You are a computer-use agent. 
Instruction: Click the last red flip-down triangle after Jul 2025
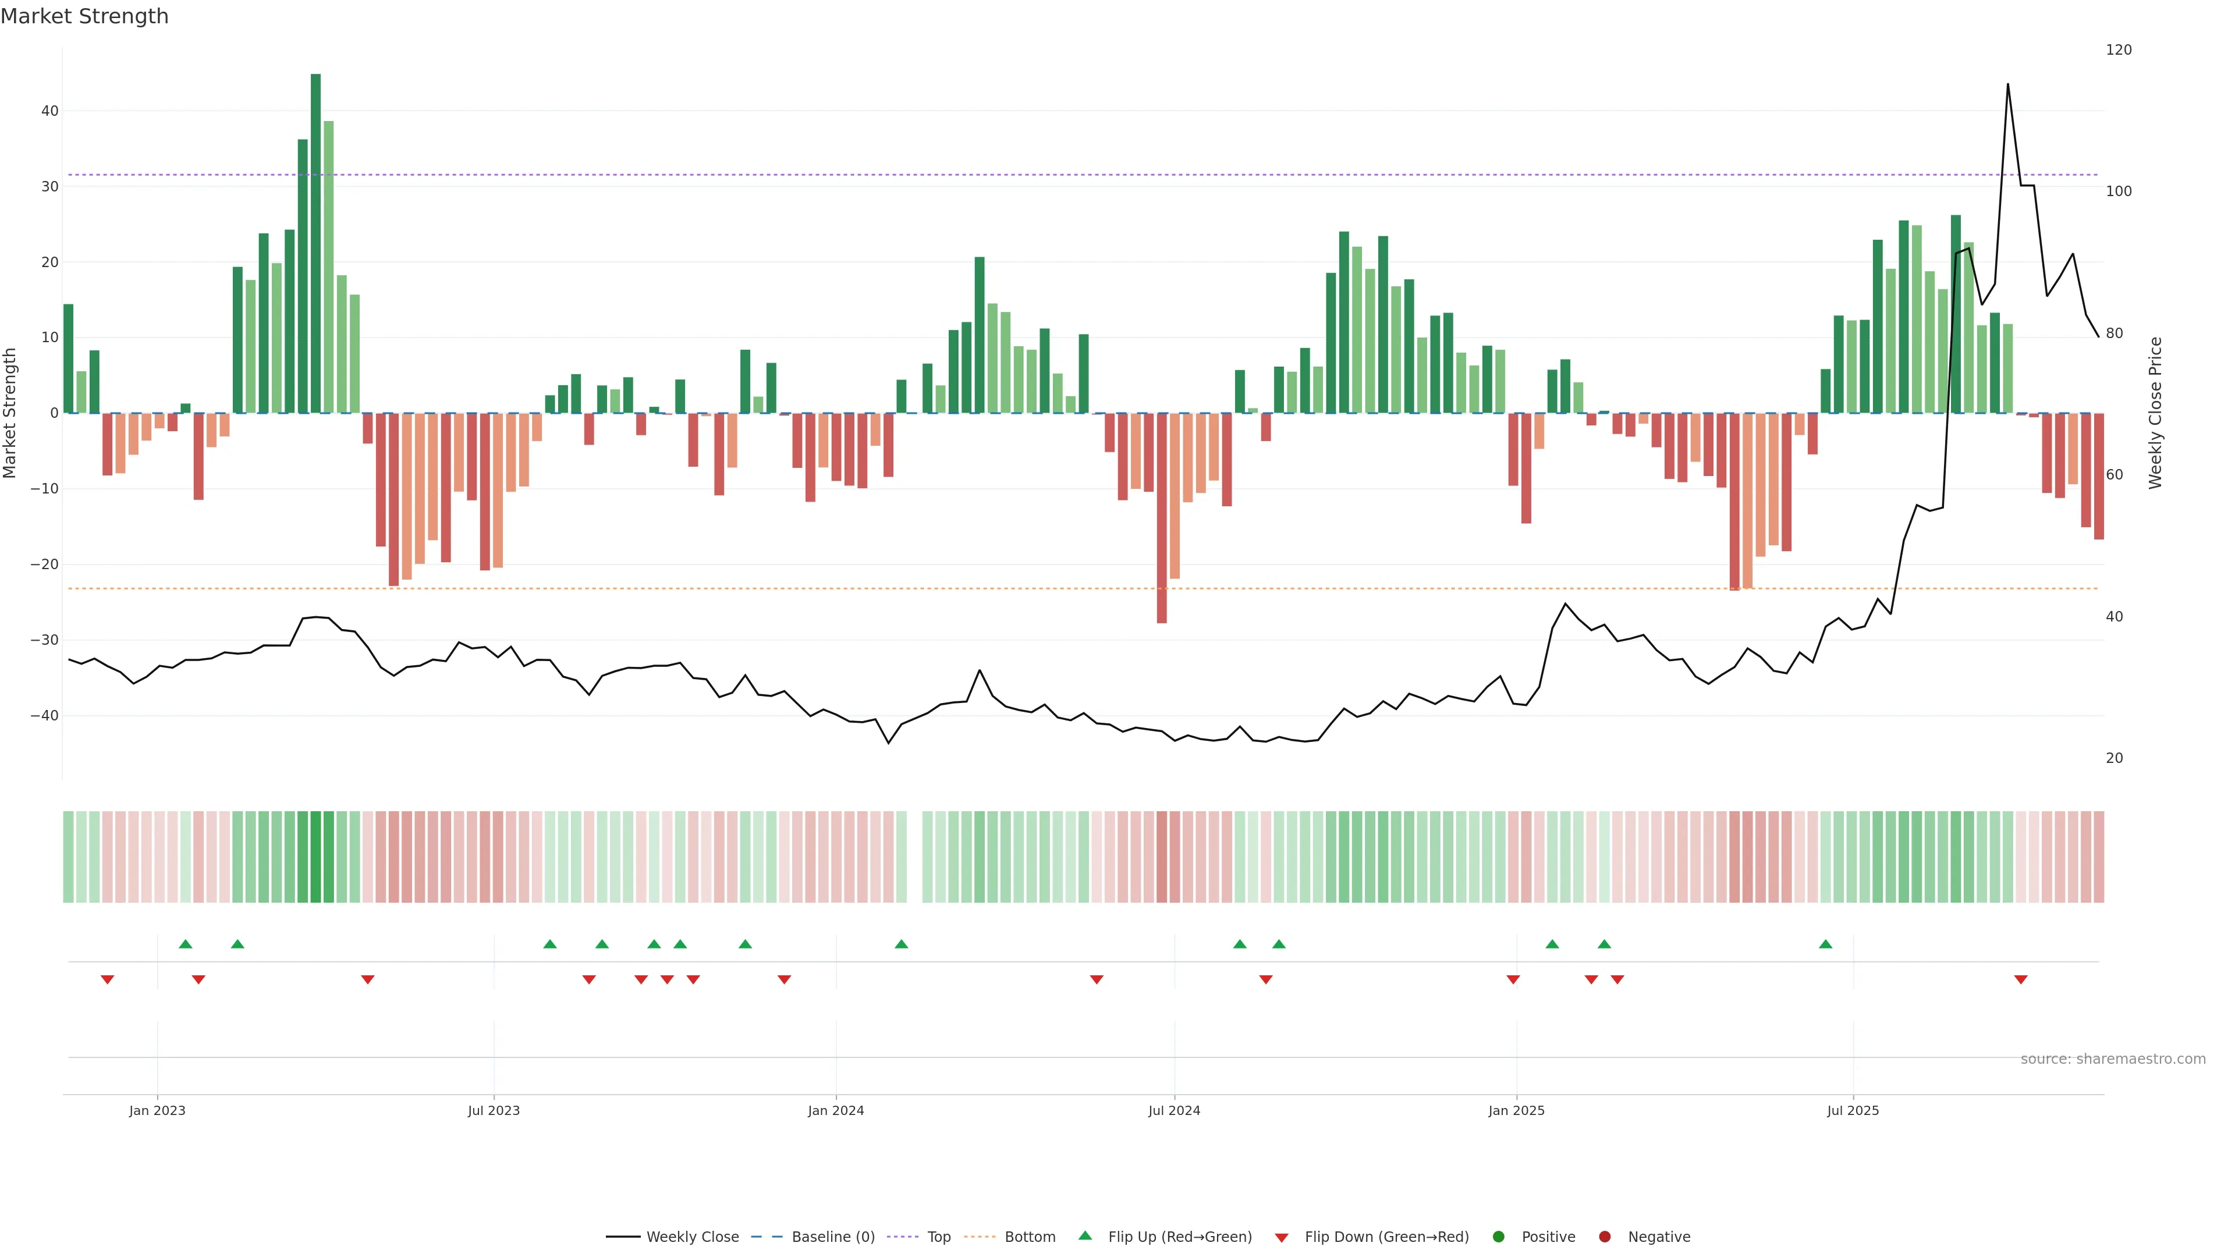2021,979
